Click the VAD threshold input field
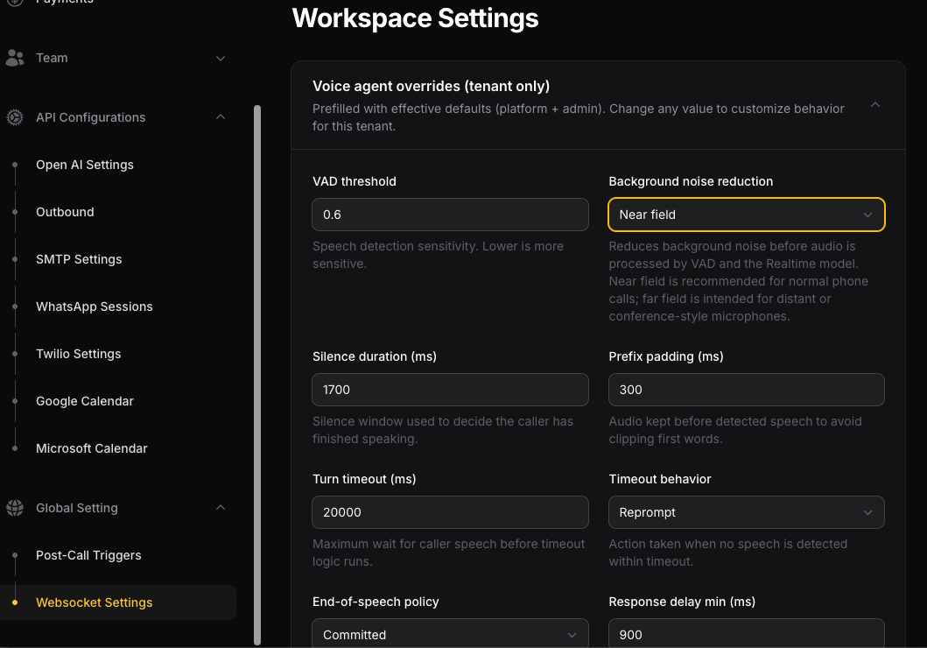Viewport: 927px width, 648px height. tap(450, 215)
